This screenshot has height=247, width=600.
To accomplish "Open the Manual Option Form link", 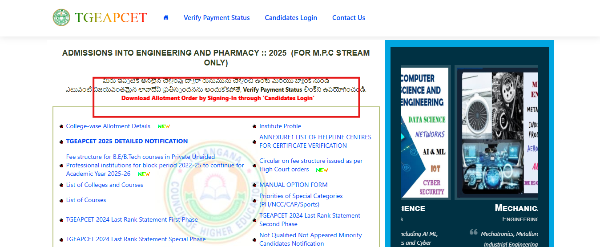I will [x=294, y=185].
